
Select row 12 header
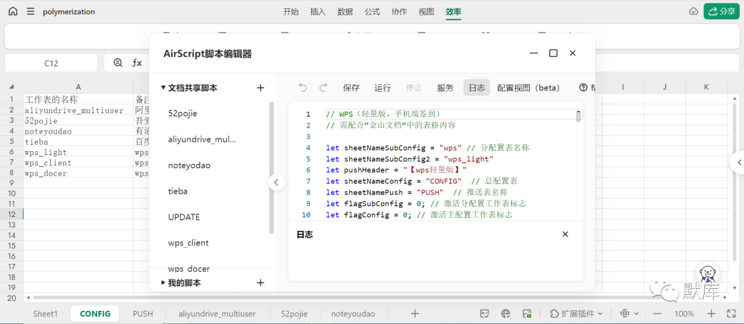tap(12, 214)
